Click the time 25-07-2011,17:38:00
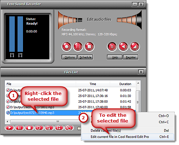This screenshot has width=179, height=145. coord(93,101)
